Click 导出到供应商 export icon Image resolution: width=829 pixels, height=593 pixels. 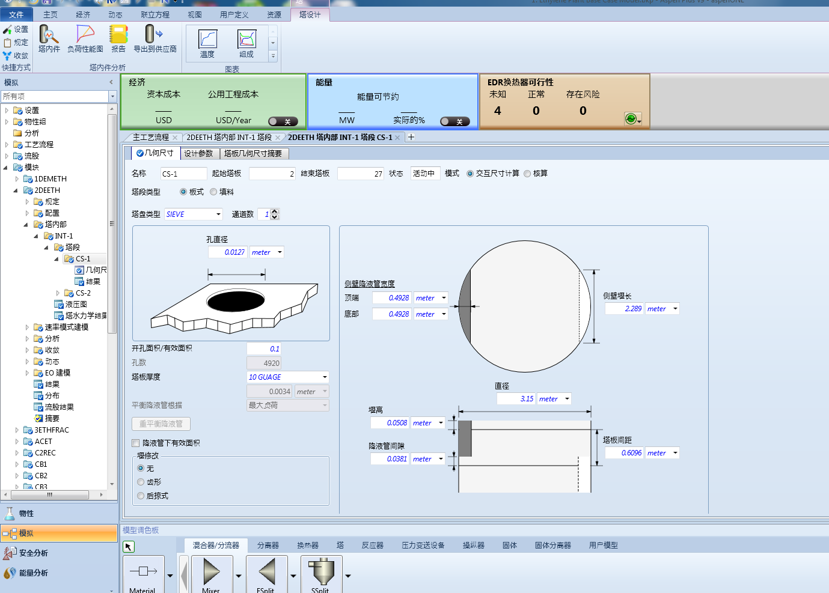[x=154, y=38]
